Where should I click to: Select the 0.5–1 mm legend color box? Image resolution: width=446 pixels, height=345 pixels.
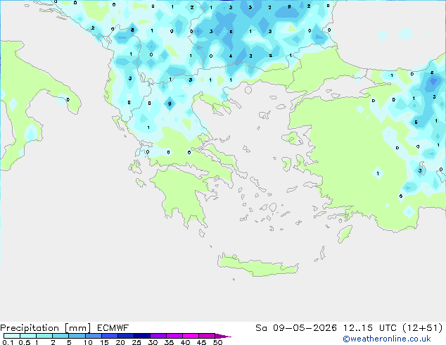[x=28, y=336]
